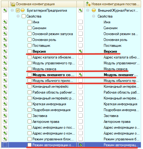Image resolution: width=143 pixels, height=149 pixels.
Task: Select Имя in new vendor configuration
Action: tap(107, 22)
